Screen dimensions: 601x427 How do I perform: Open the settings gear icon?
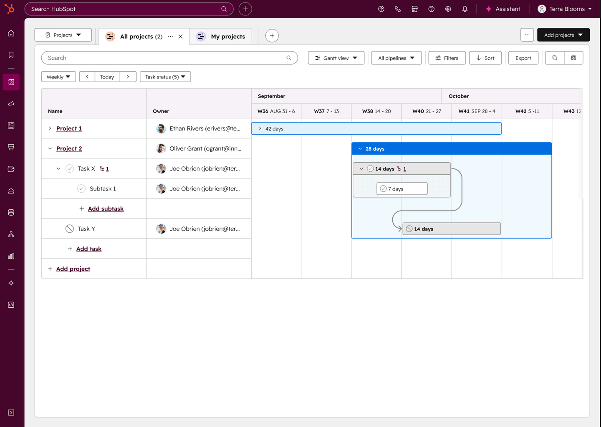[x=448, y=9]
